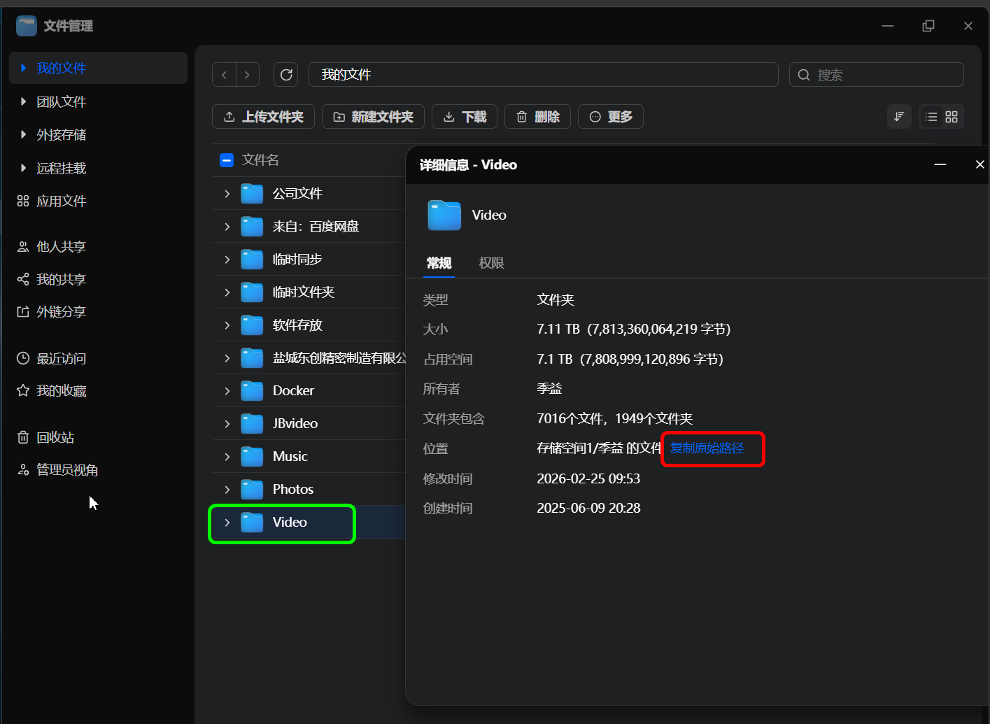This screenshot has width=990, height=724.
Task: Expand the 公司文件 folder chevron
Action: [227, 193]
